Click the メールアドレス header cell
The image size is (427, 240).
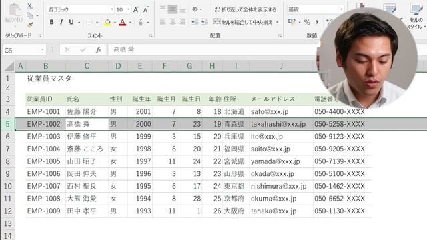pyautogui.click(x=282, y=99)
